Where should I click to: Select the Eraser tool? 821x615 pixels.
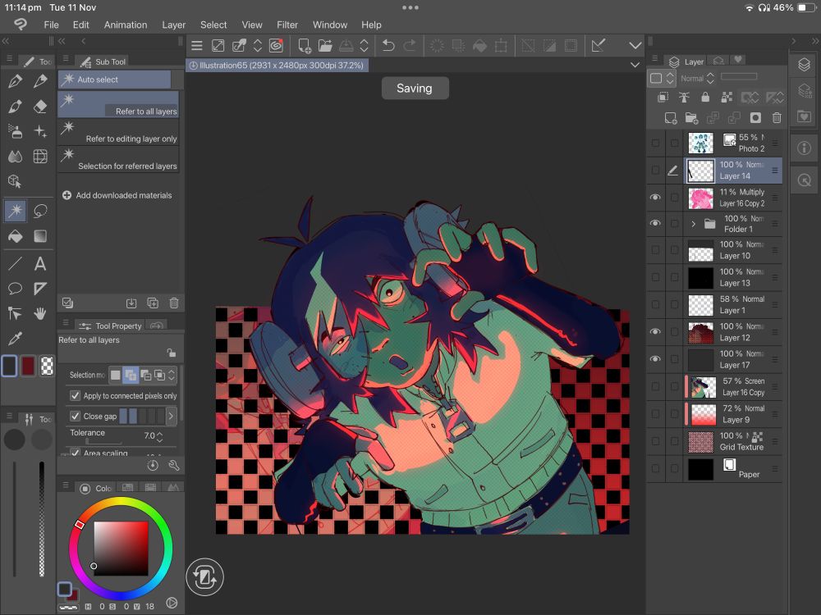point(40,107)
